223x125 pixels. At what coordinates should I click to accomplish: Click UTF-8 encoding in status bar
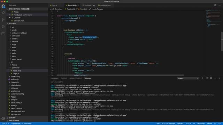click(189, 124)
